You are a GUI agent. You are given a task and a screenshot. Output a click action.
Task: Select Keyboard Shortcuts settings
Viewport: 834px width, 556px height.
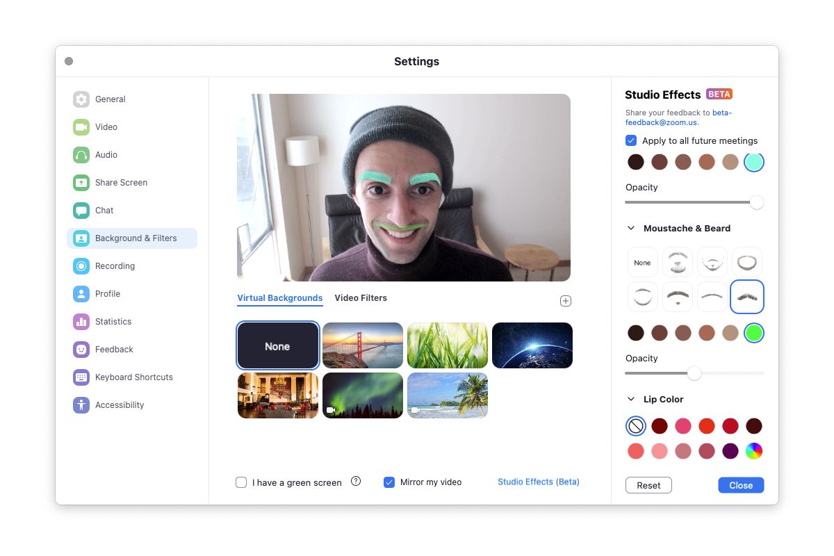[x=133, y=377]
